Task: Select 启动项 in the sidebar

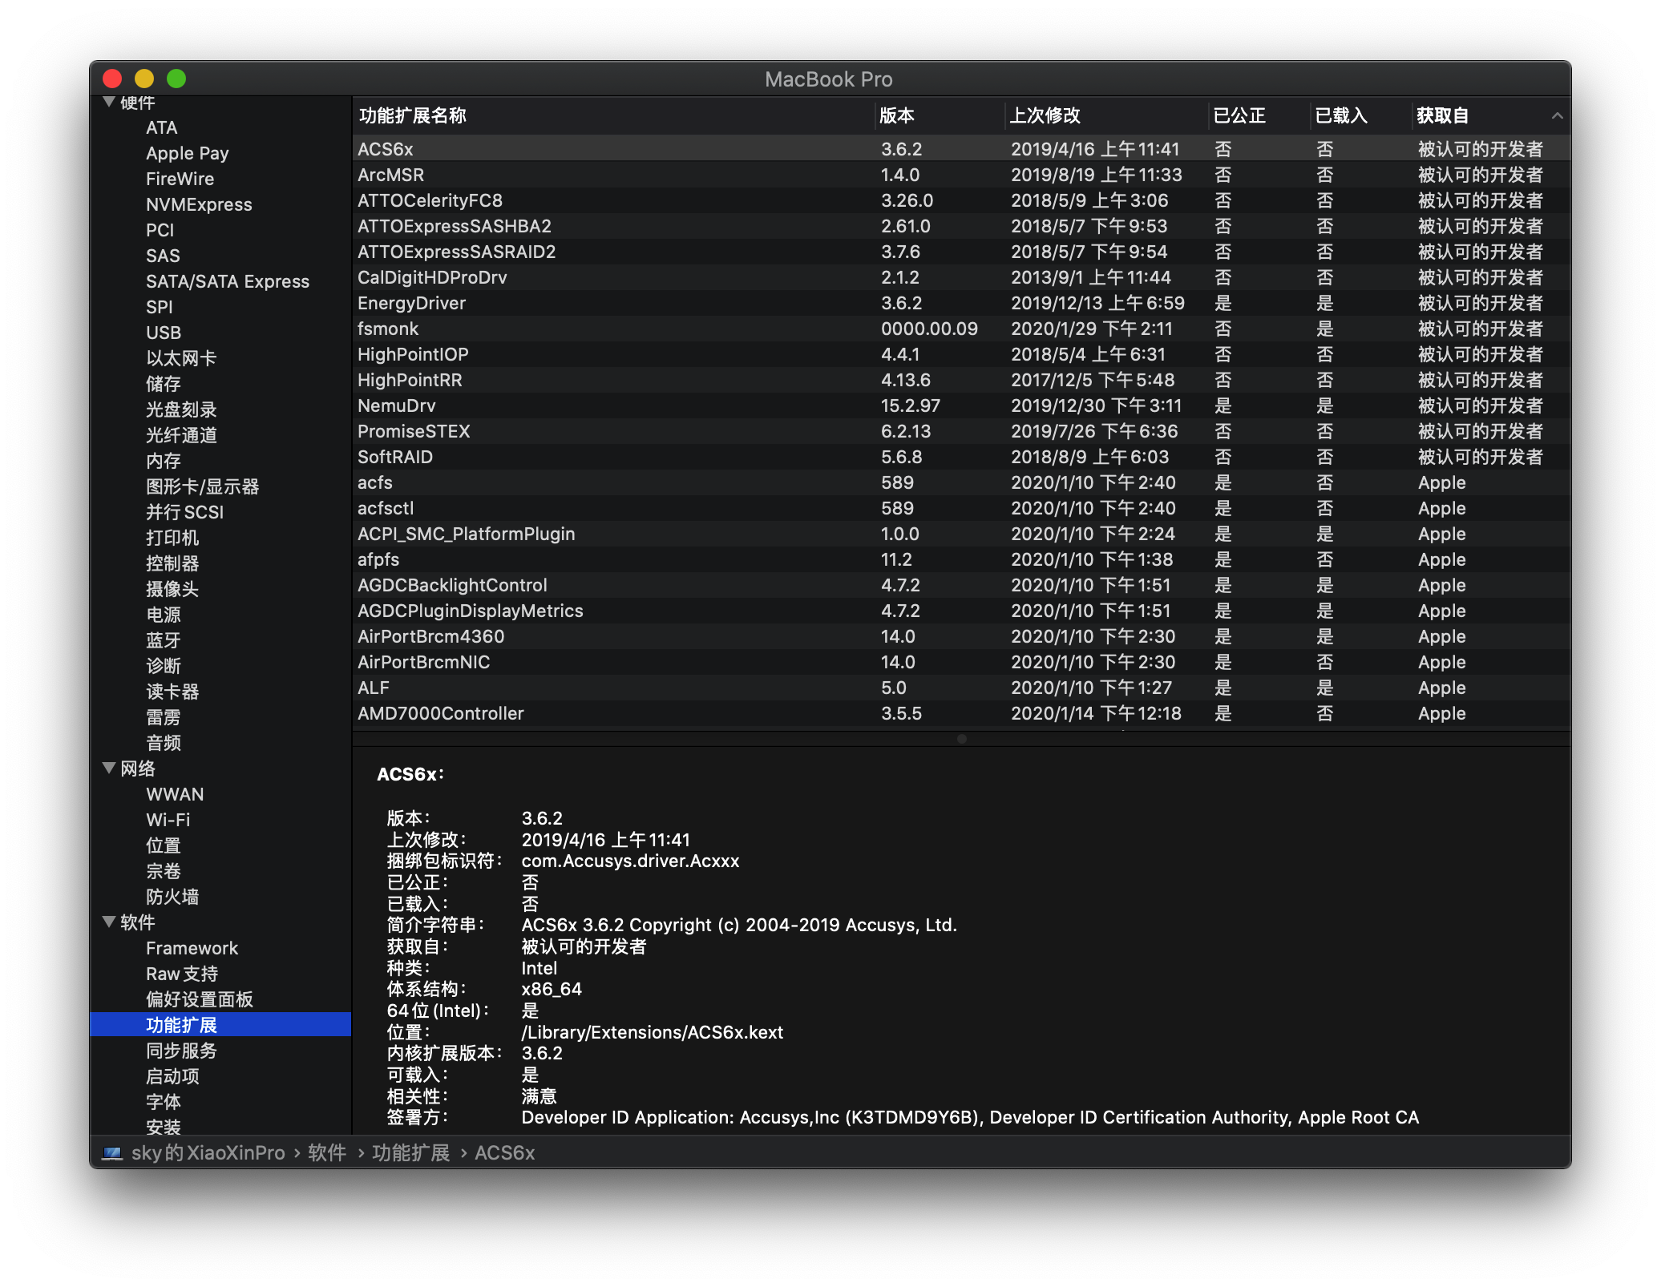Action: (172, 1076)
